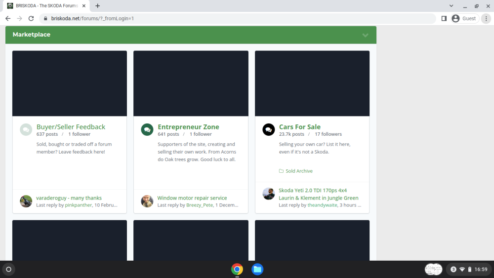Click the '23.7k posts' text
494x278 pixels.
pos(291,134)
